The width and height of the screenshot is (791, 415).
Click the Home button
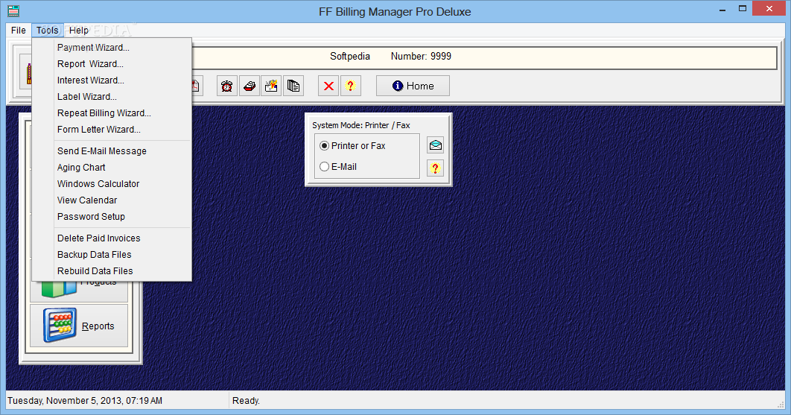pos(413,86)
